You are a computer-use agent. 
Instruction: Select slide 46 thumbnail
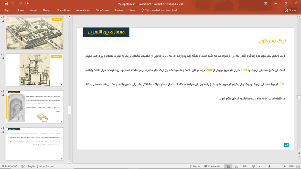tap(35, 144)
